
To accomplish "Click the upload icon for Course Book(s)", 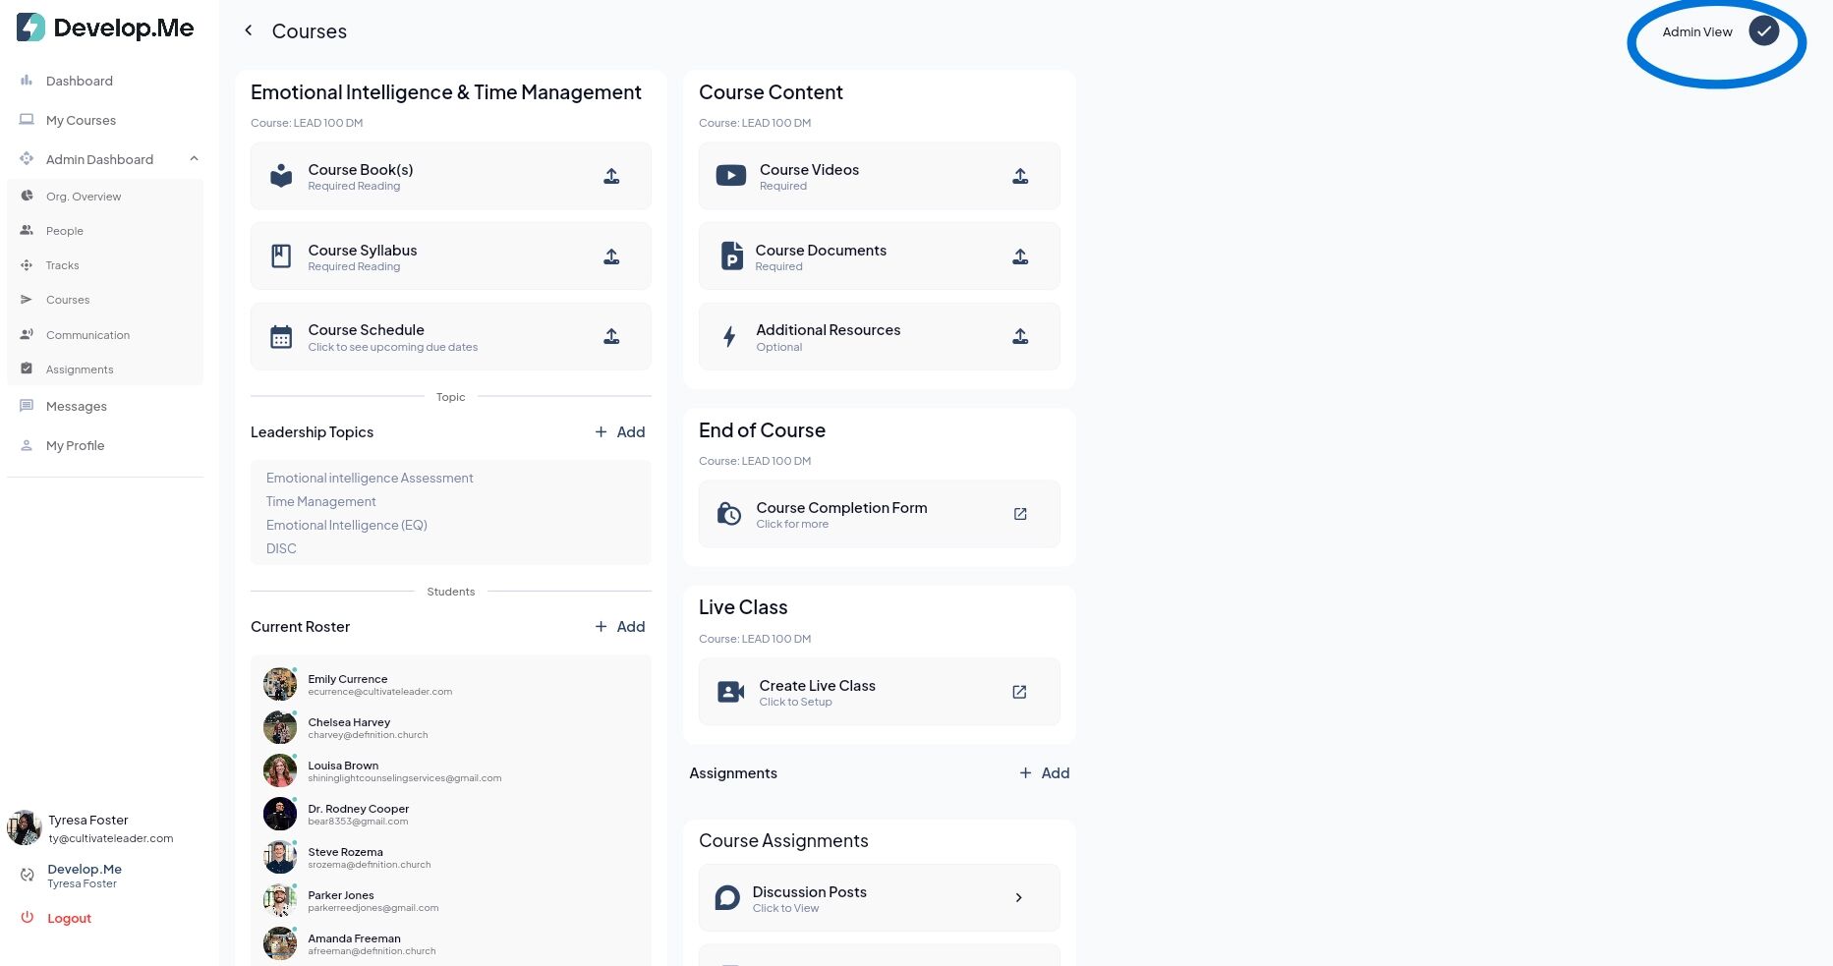I will pos(611,176).
